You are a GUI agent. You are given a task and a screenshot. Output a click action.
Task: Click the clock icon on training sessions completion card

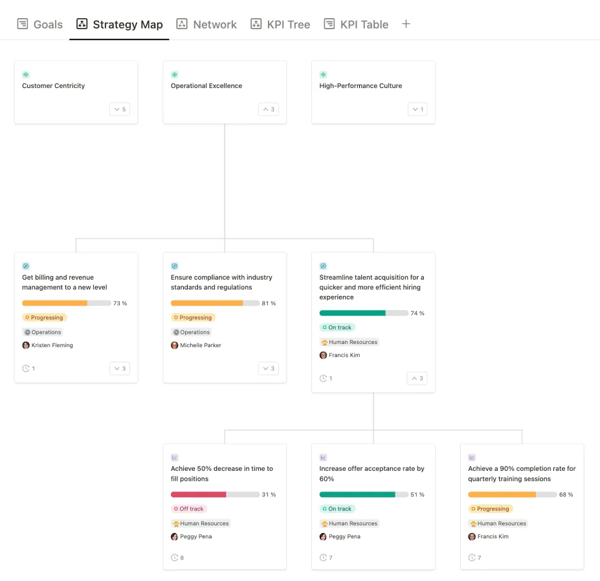(x=472, y=557)
